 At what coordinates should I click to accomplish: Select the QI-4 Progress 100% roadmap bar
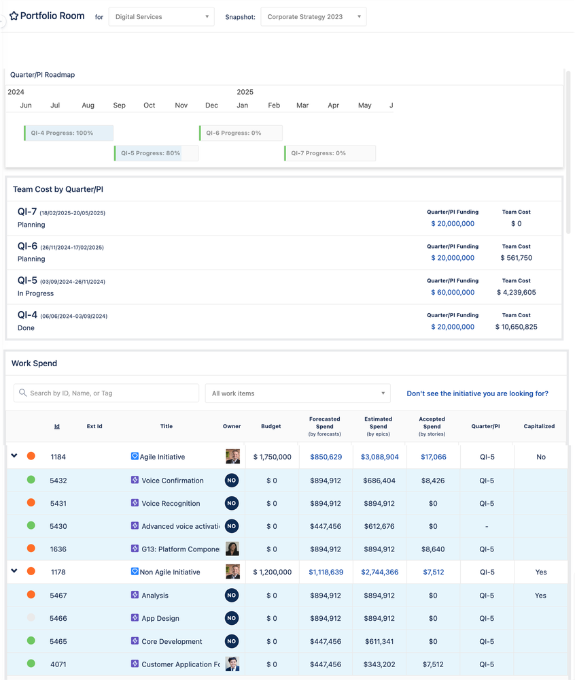pos(68,133)
